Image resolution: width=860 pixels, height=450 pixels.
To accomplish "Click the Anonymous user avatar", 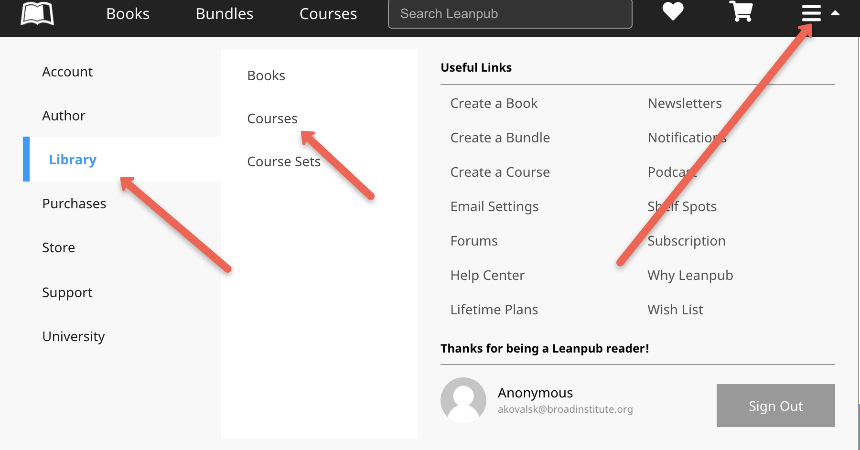I will coord(463,400).
